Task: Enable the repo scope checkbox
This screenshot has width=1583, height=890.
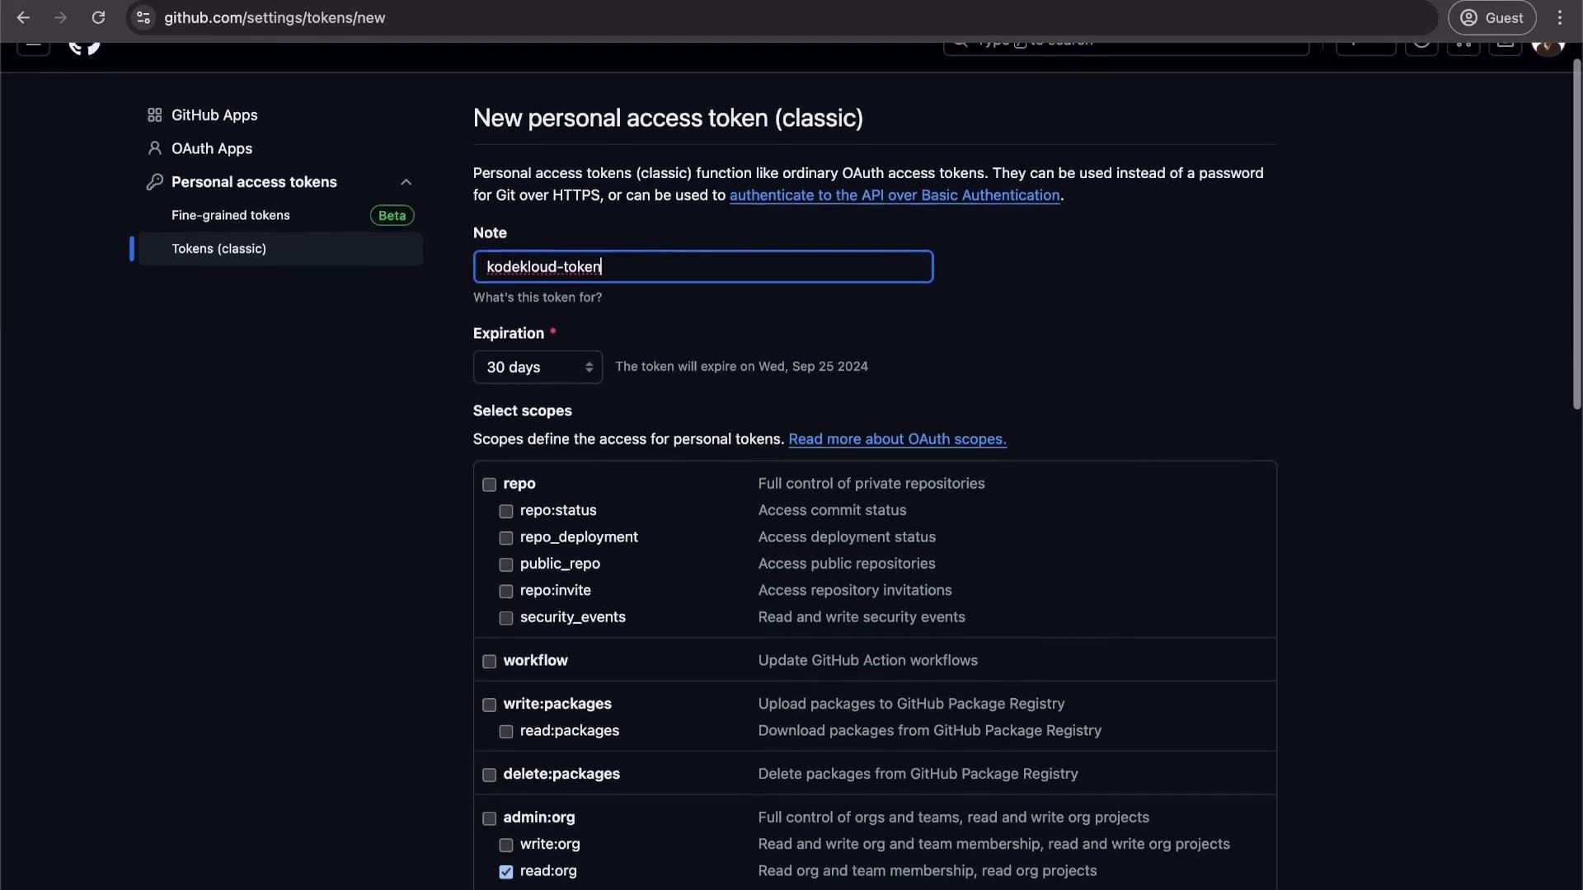Action: coord(490,485)
